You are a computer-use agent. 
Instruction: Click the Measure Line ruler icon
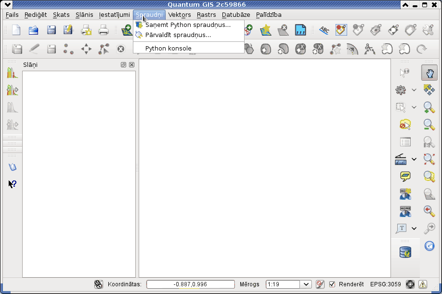click(401, 159)
